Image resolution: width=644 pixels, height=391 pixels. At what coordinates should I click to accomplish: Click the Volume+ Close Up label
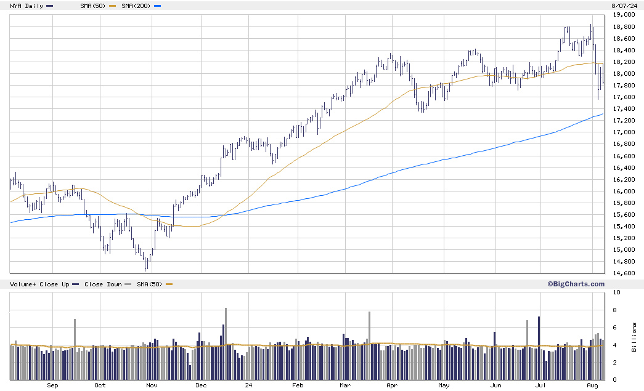pos(39,284)
